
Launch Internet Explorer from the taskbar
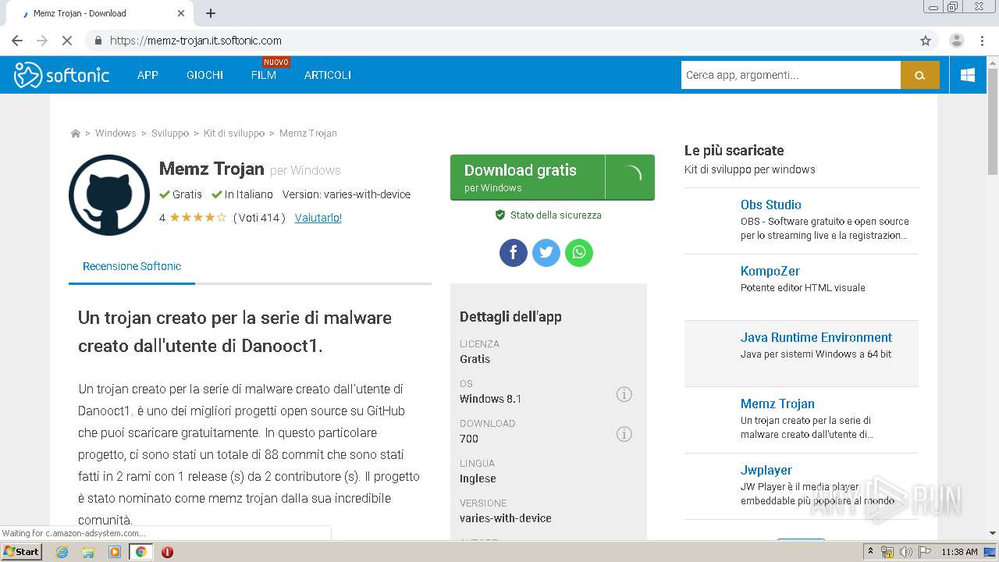tap(62, 552)
